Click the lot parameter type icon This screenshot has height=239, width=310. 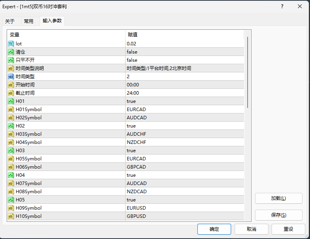11,43
